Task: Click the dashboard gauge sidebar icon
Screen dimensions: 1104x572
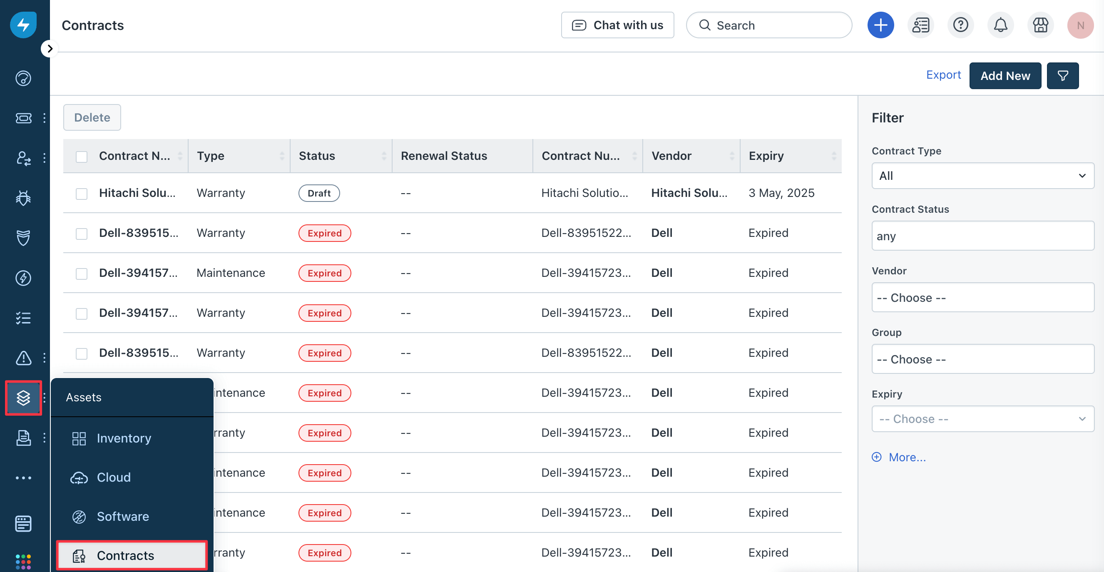Action: [x=23, y=78]
